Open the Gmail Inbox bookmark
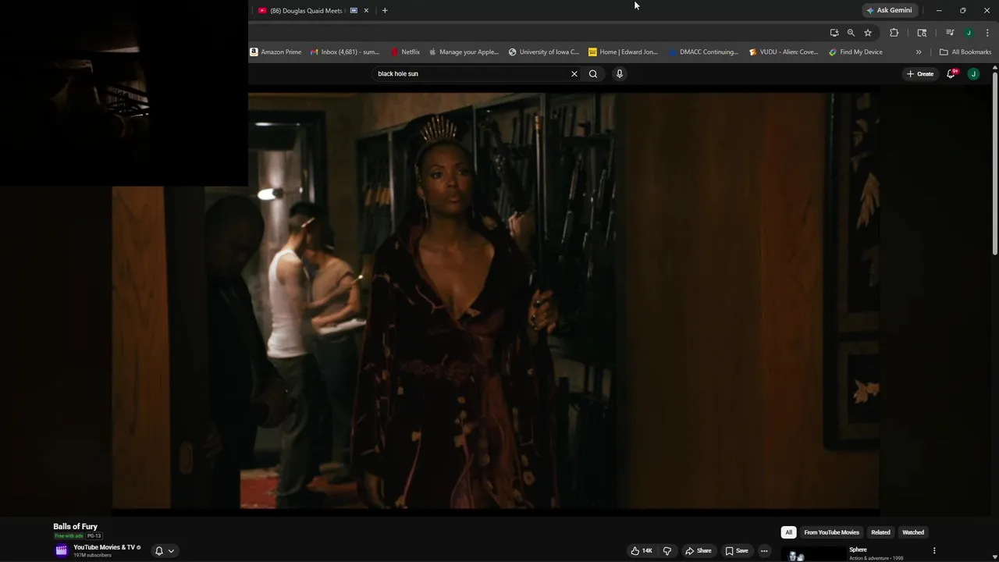 point(344,52)
